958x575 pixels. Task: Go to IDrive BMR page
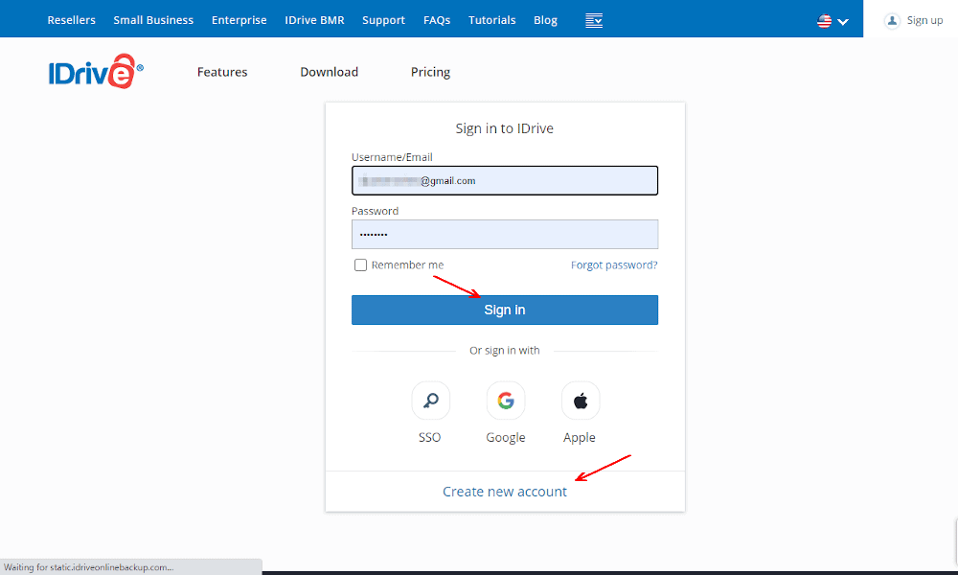314,20
